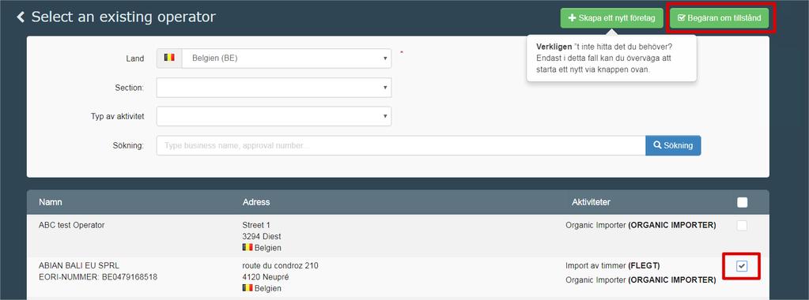Click Belgium flag in ABC test Operator address
Image resolution: width=809 pixels, height=300 pixels.
(248, 247)
